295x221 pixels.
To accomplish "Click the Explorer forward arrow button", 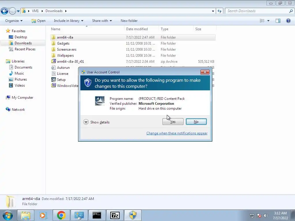I will pyautogui.click(x=12, y=11).
